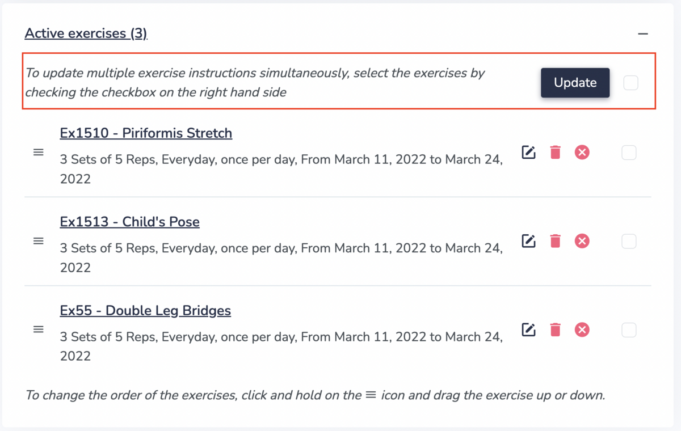The width and height of the screenshot is (681, 431).
Task: Select the Piriformis Stretch checkbox
Action: 629,153
